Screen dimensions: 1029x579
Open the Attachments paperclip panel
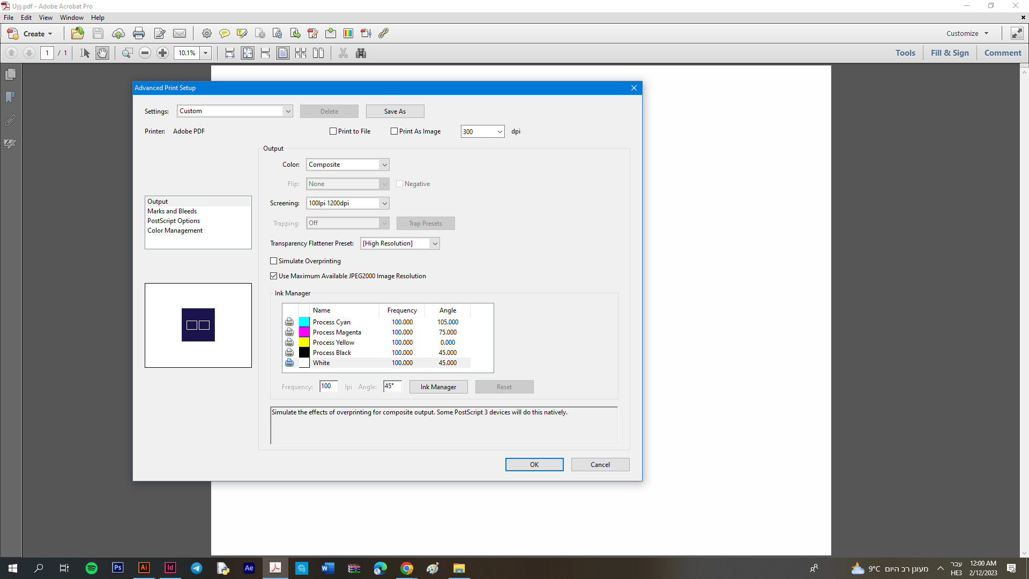click(x=10, y=121)
